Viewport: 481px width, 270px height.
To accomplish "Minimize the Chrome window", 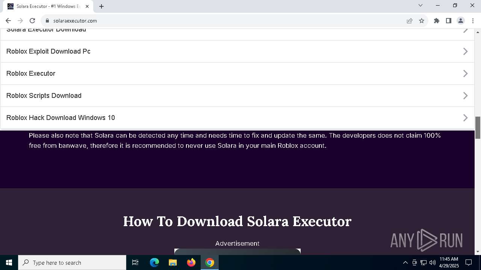I will tap(438, 5).
